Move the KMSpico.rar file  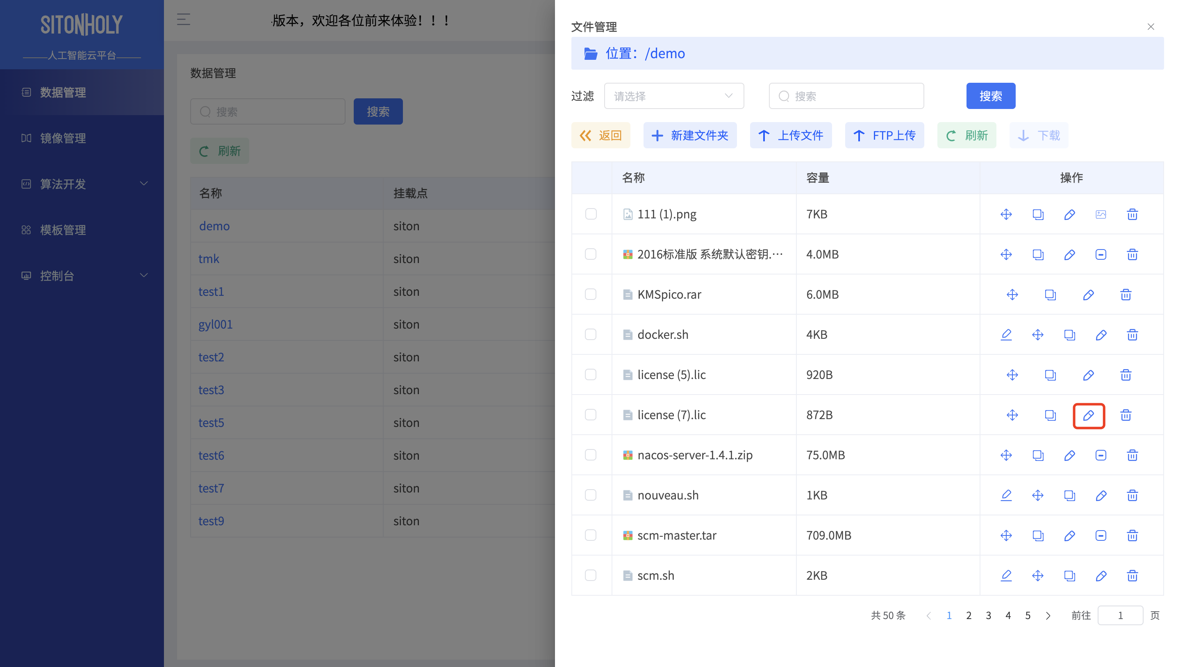(x=1012, y=294)
